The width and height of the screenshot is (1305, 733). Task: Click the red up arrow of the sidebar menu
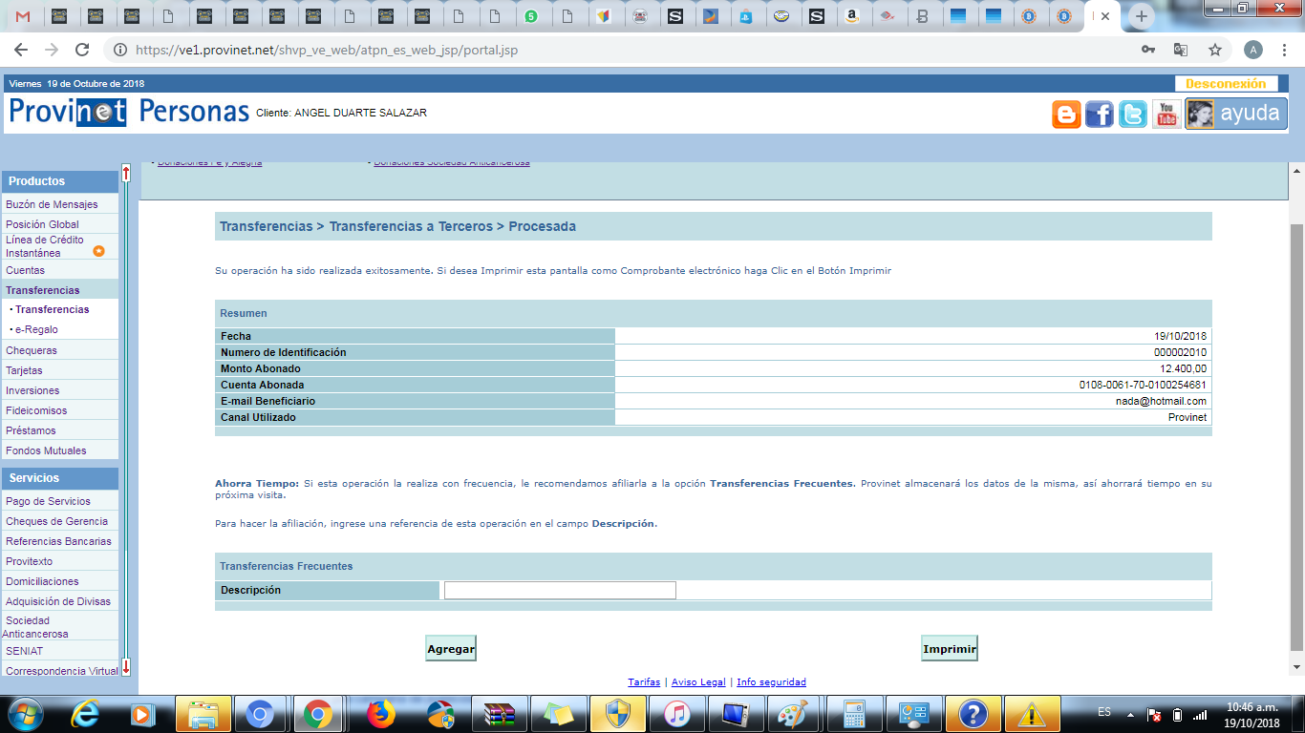click(126, 174)
